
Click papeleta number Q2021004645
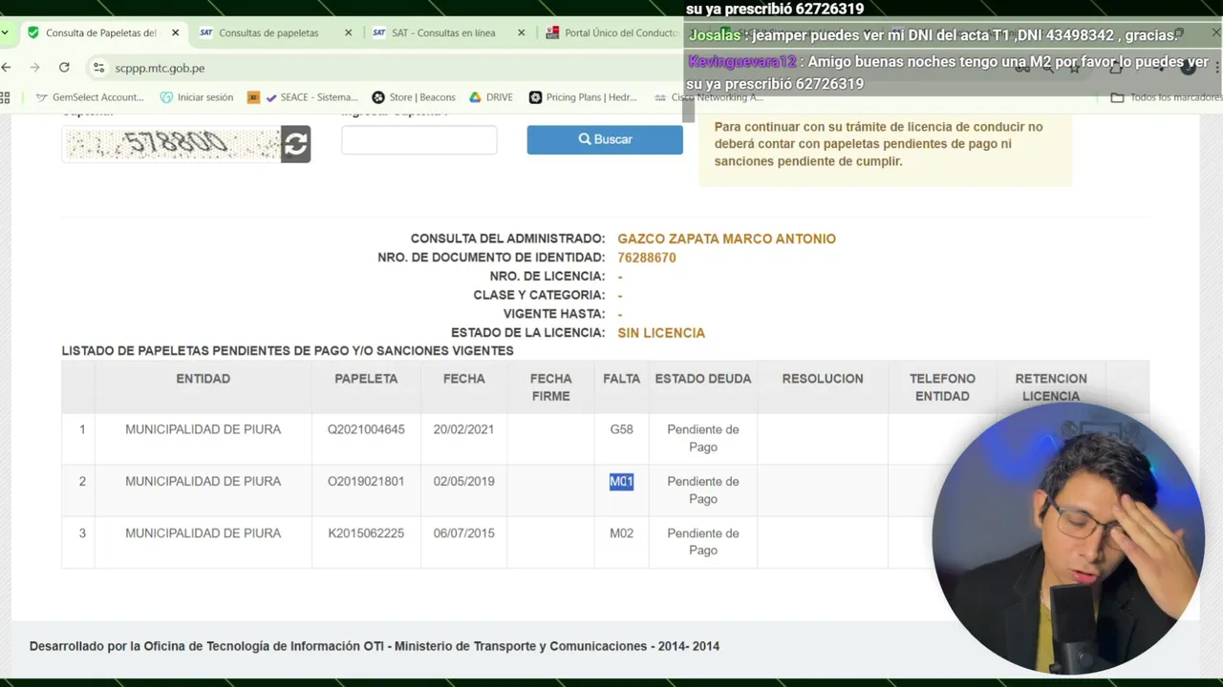(366, 429)
